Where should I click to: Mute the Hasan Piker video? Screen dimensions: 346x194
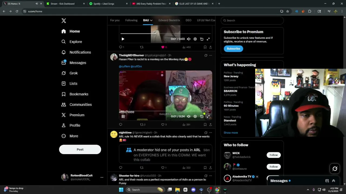[x=189, y=116]
